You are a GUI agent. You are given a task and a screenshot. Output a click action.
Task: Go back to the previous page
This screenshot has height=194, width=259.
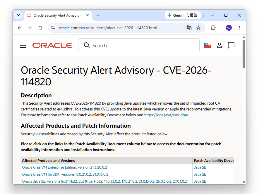(x=19, y=28)
